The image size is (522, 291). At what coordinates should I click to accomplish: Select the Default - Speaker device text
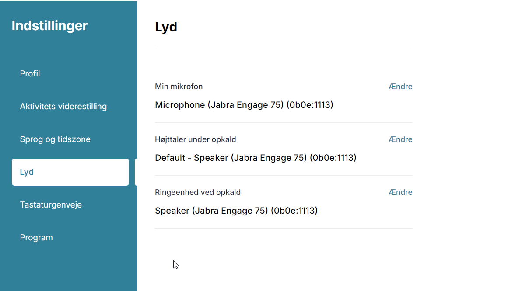pyautogui.click(x=256, y=158)
